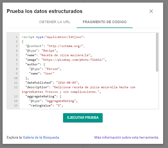Click the "@type": "Recipe" line

42,51
